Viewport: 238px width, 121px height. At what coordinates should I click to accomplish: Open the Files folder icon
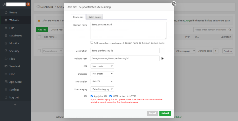click(6, 59)
